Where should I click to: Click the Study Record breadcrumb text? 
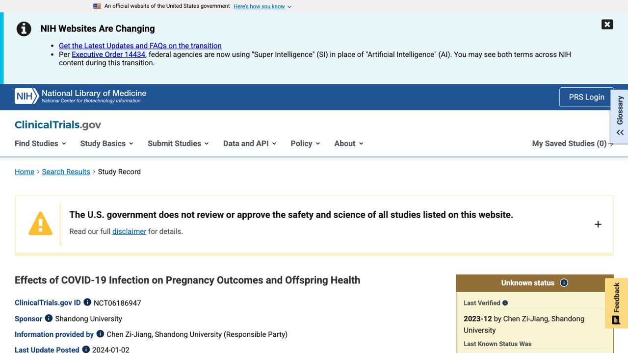[x=119, y=172]
